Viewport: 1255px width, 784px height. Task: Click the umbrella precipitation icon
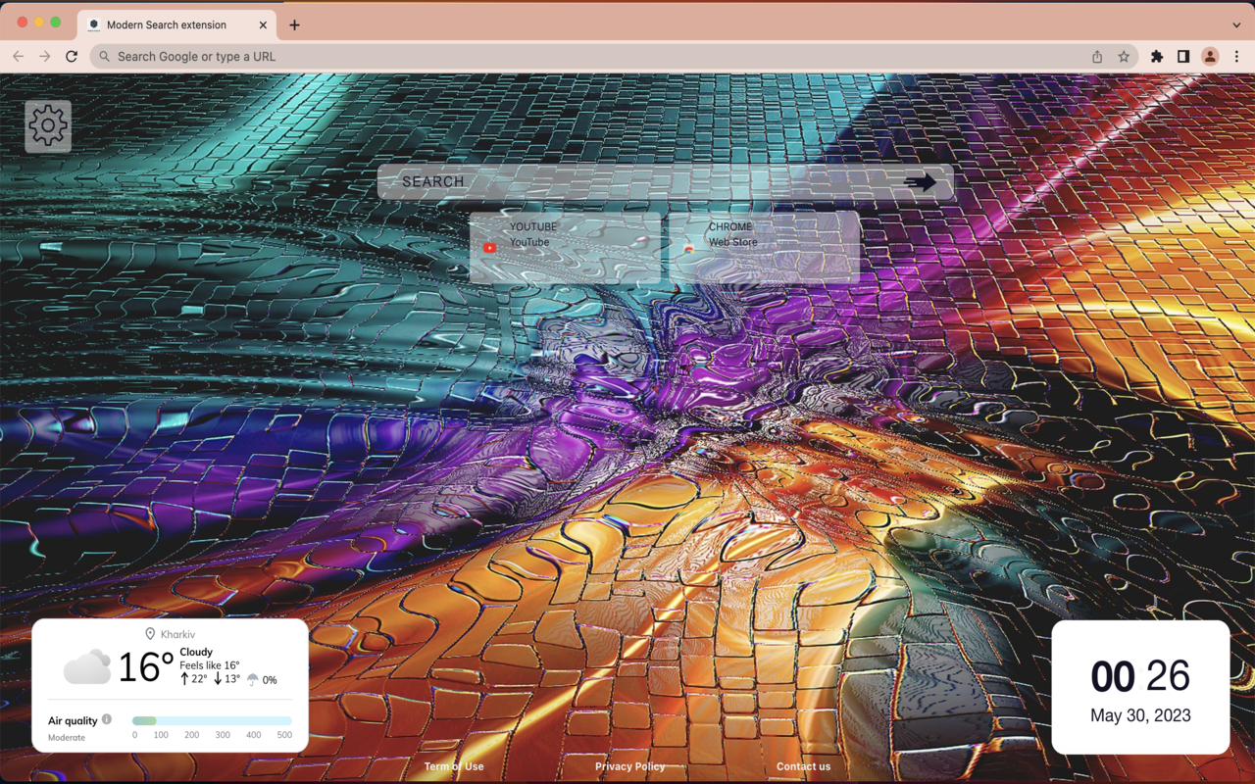click(253, 679)
